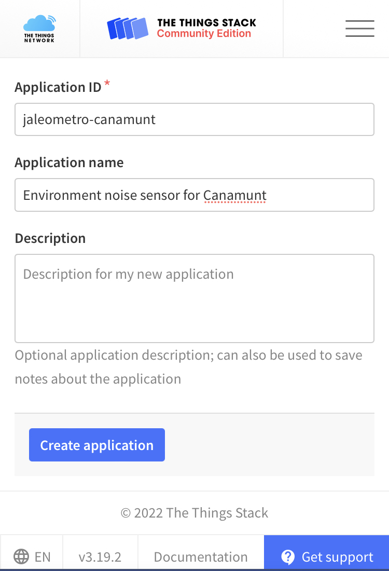The image size is (389, 571).
Task: Open the Documentation link
Action: (201, 557)
